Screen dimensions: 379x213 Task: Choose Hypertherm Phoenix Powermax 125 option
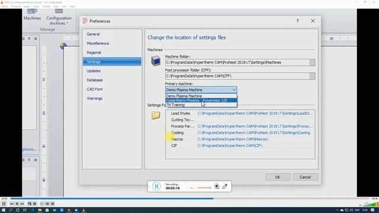(x=201, y=100)
